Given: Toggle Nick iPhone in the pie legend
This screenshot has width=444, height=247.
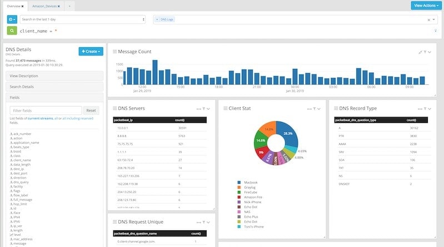Looking at the screenshot, I should pyautogui.click(x=250, y=202).
